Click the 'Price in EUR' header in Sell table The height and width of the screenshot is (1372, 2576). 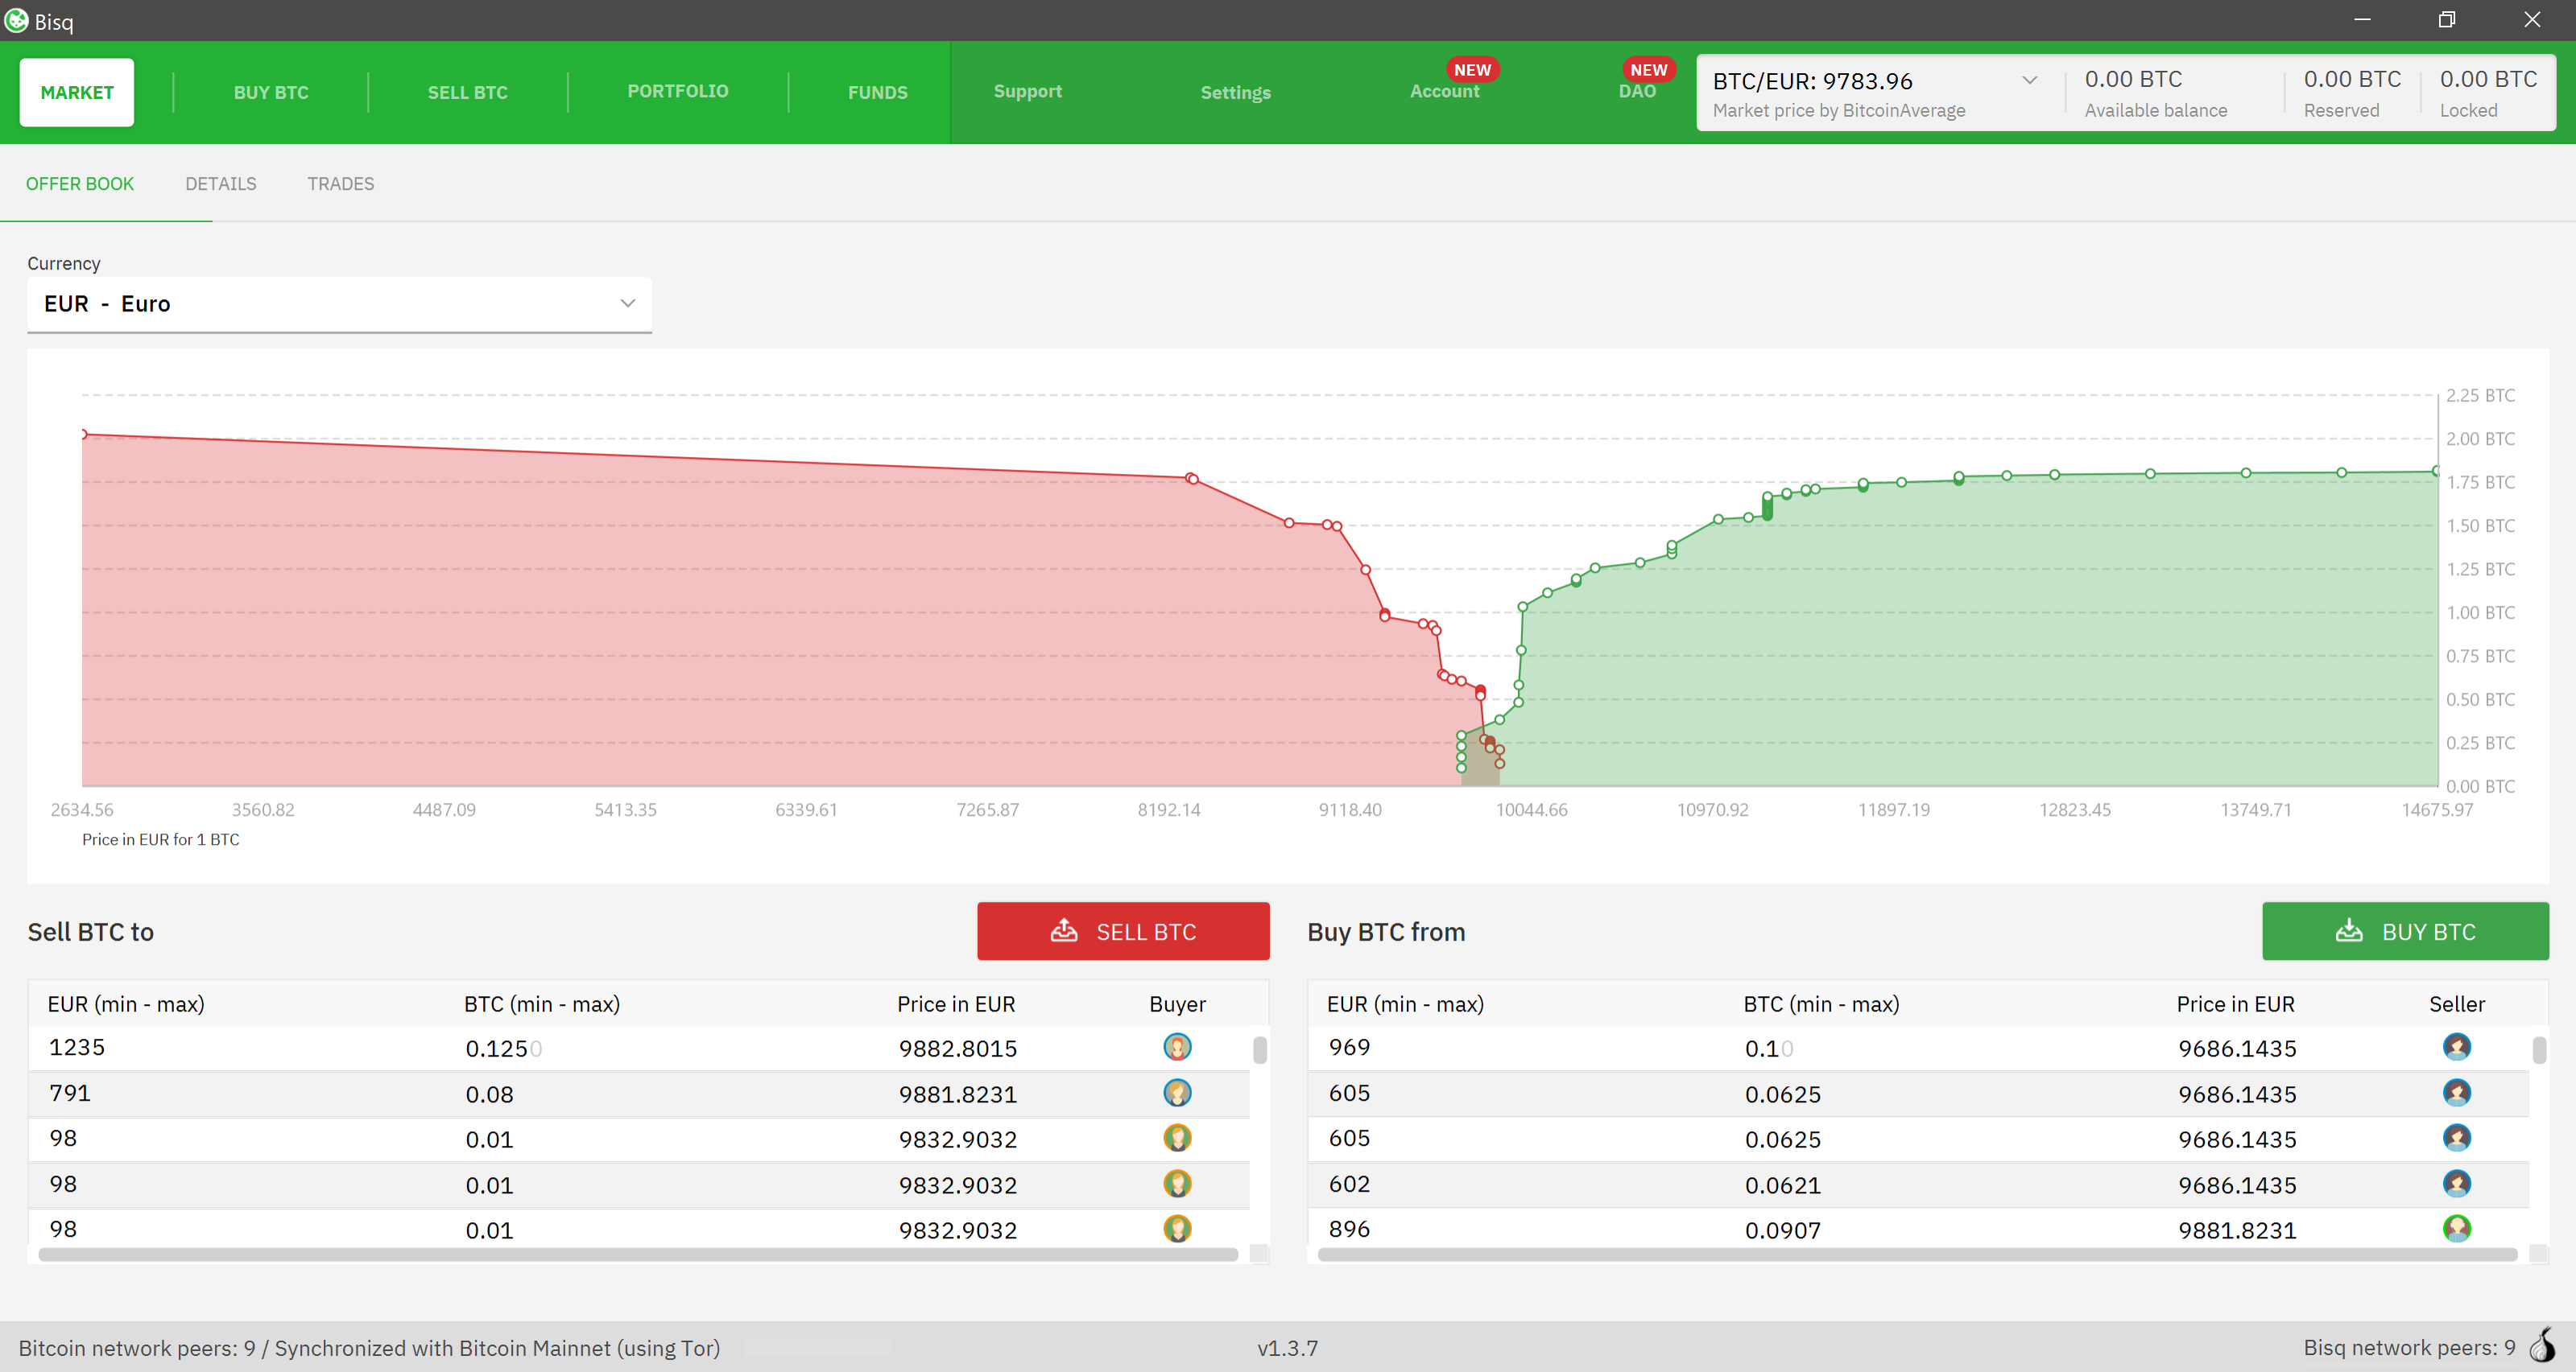pos(956,1004)
